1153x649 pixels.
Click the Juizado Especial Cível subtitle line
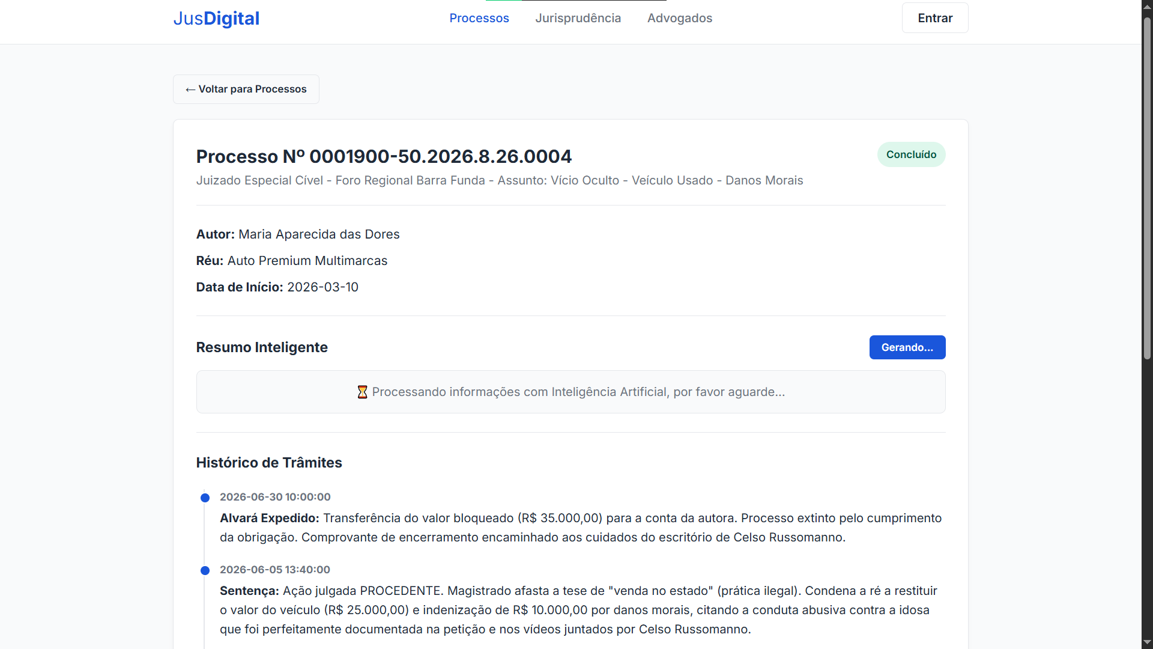point(500,180)
